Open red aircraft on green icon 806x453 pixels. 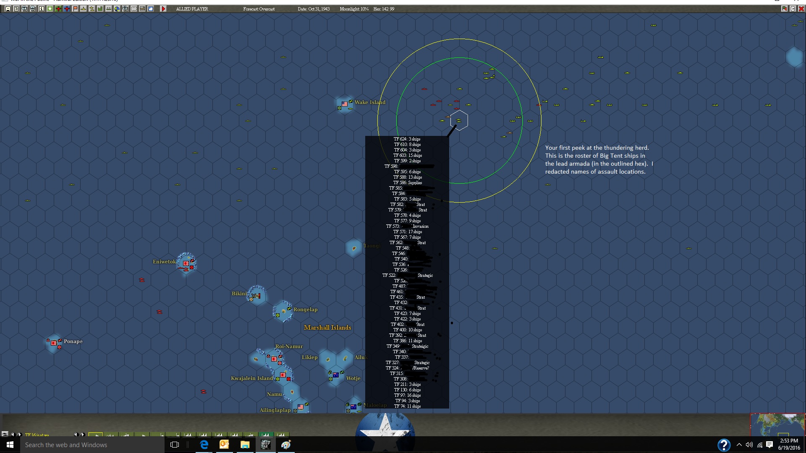[58, 9]
